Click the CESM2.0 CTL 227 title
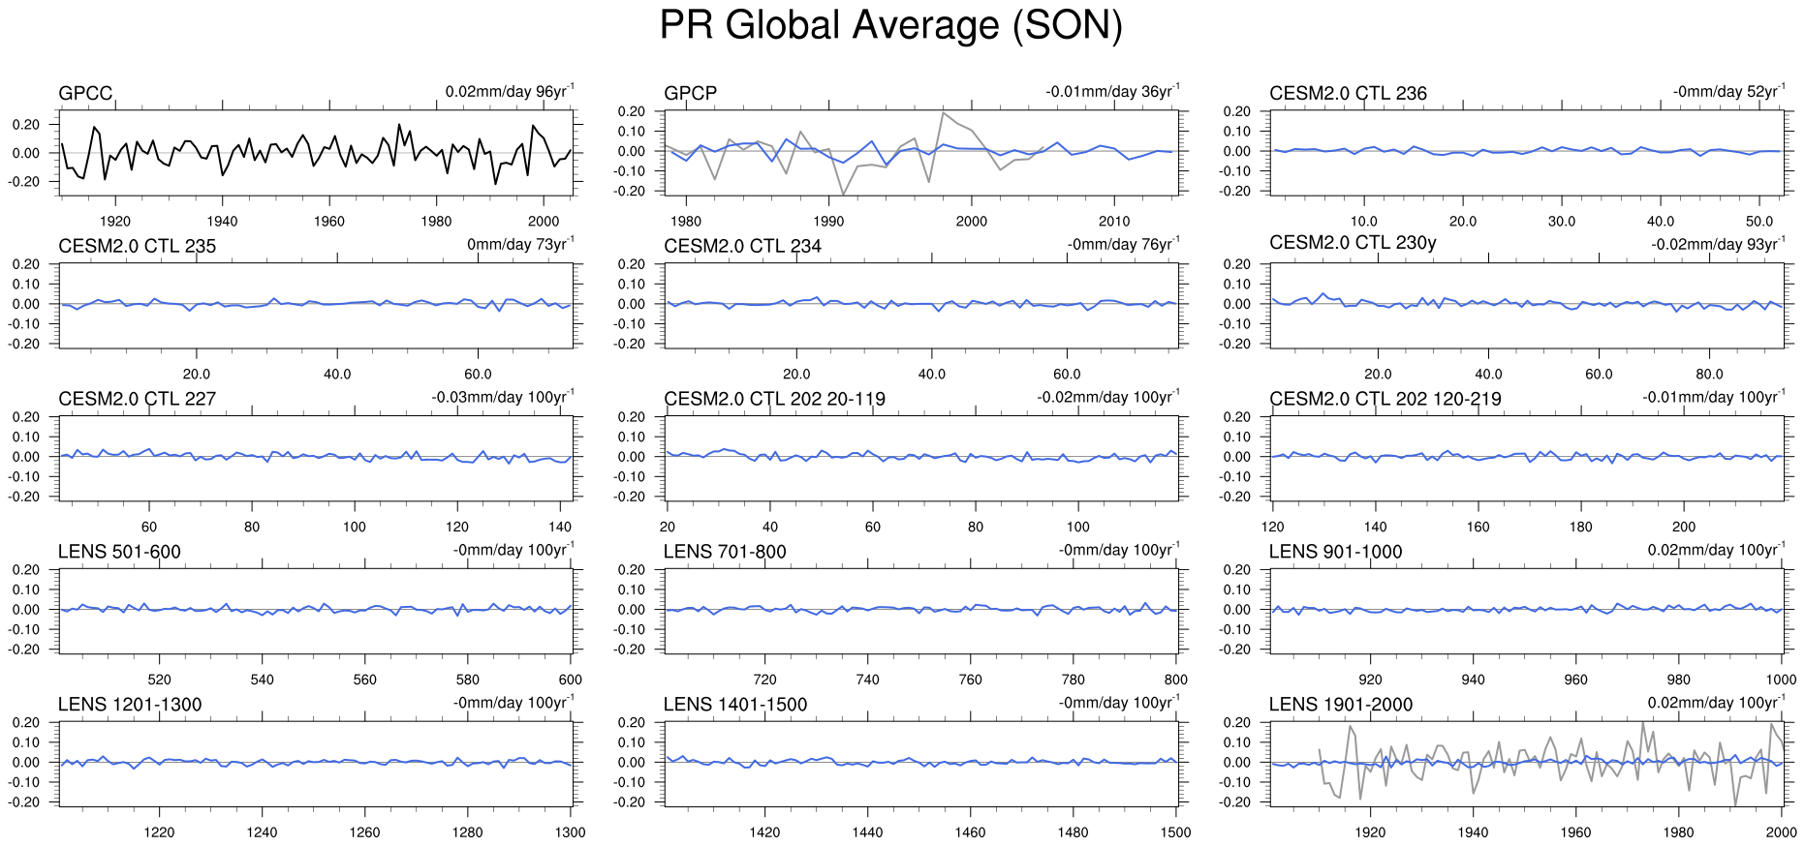 [x=137, y=399]
